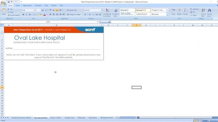Open the Cancer Center sheet tab
This screenshot has height=122, width=218.
coord(56,118)
